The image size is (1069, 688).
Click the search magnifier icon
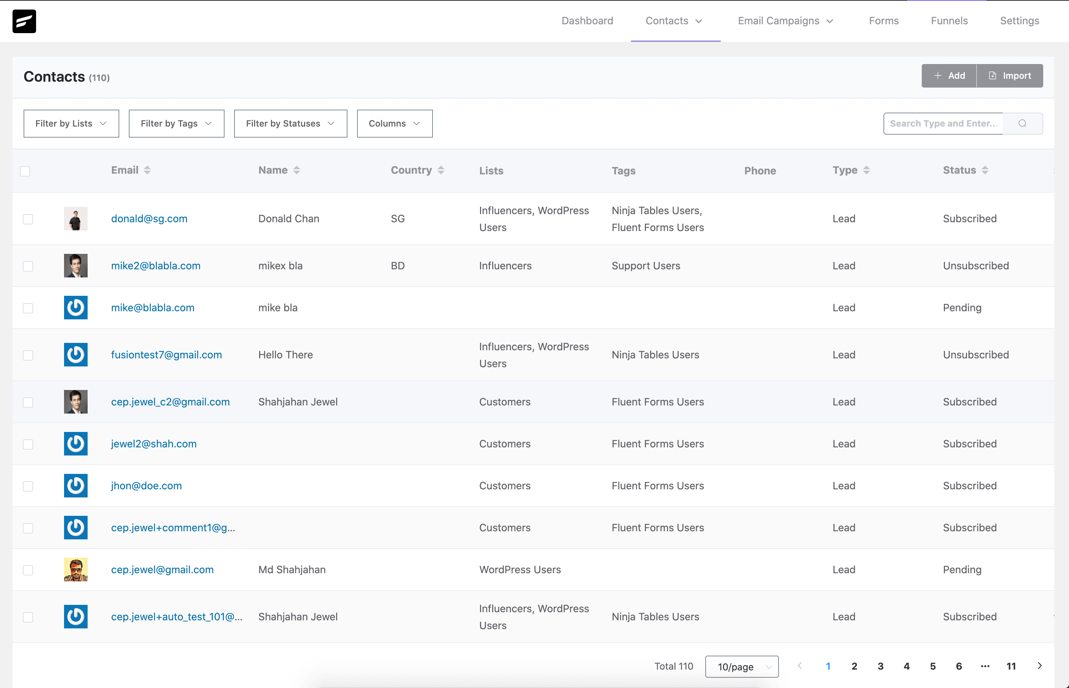pos(1022,123)
